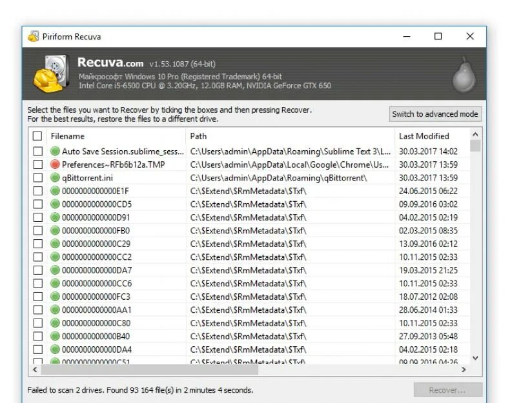521x403 pixels.
Task: Click green status dot for 000000000000AA1
Action: point(55,310)
